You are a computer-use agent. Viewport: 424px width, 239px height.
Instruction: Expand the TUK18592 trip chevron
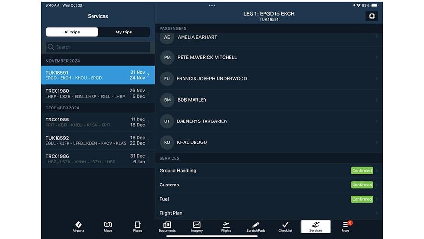(x=149, y=140)
